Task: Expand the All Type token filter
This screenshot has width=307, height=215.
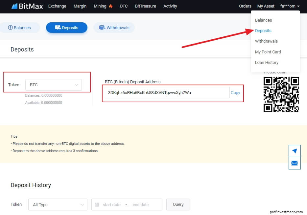Action: coord(58,205)
